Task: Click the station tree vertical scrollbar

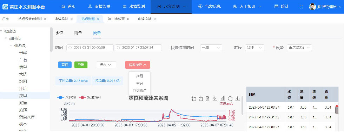Action: point(51,39)
